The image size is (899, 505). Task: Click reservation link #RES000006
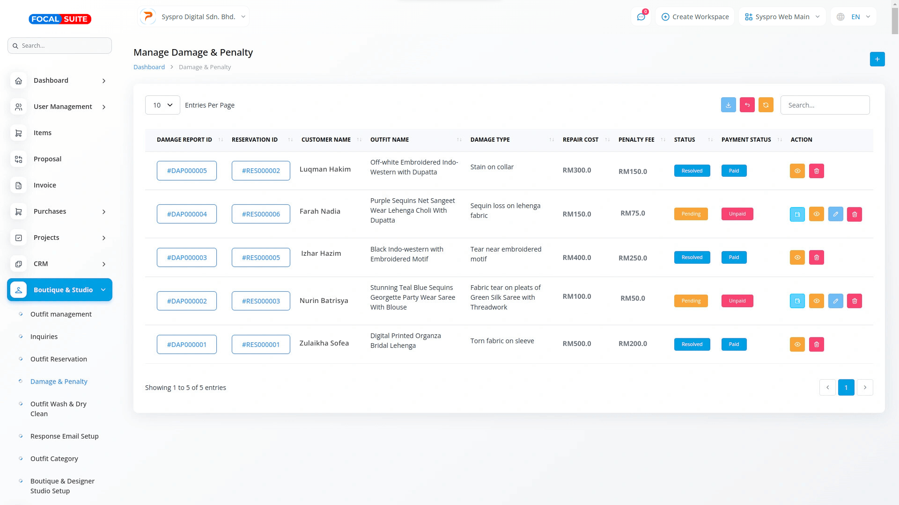click(x=261, y=214)
